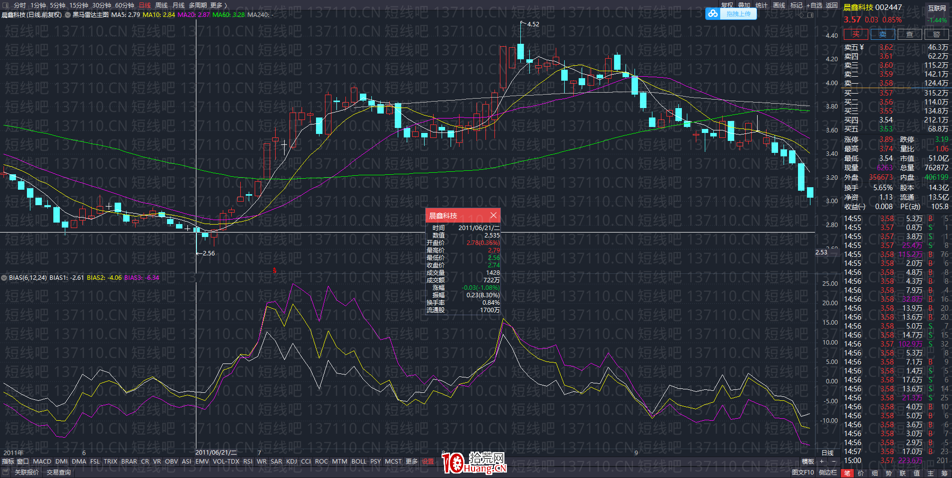Viewport: 952px width, 478px height.
Task: Click the blue 卖 sell button
Action: (x=883, y=34)
